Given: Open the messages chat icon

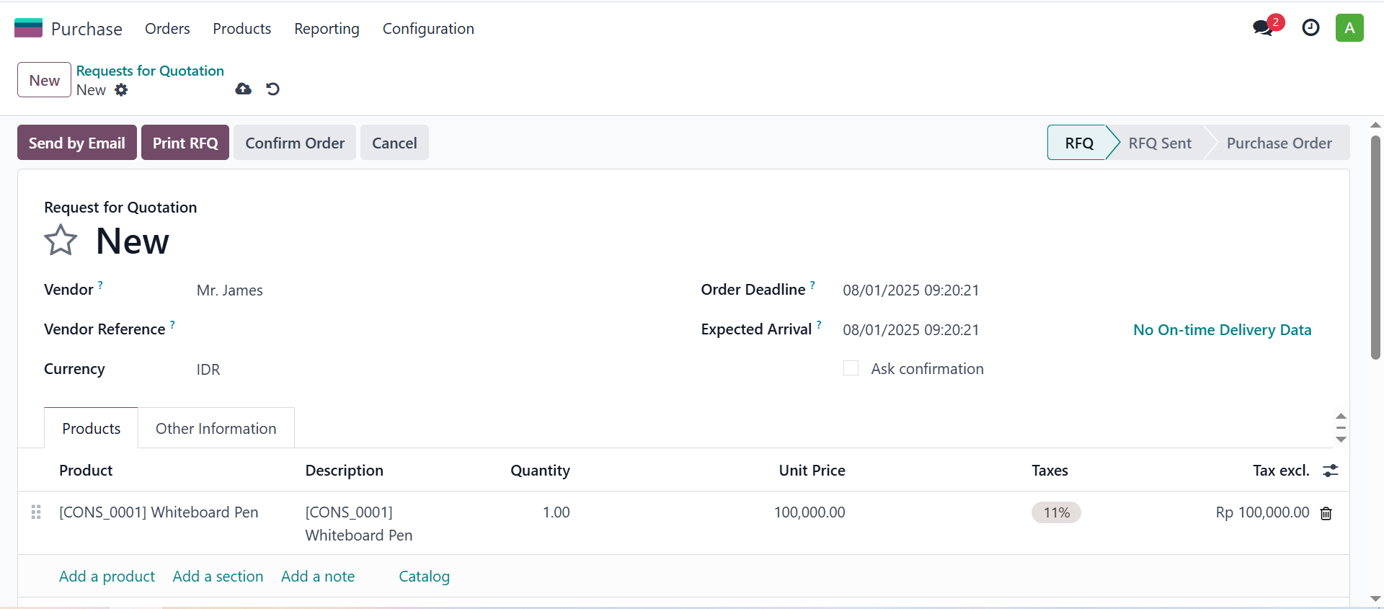Looking at the screenshot, I should [1264, 28].
